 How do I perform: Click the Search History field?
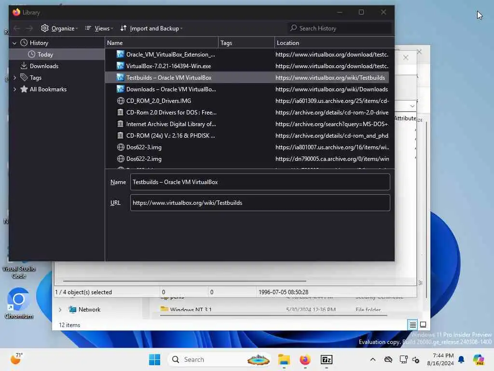click(x=340, y=29)
